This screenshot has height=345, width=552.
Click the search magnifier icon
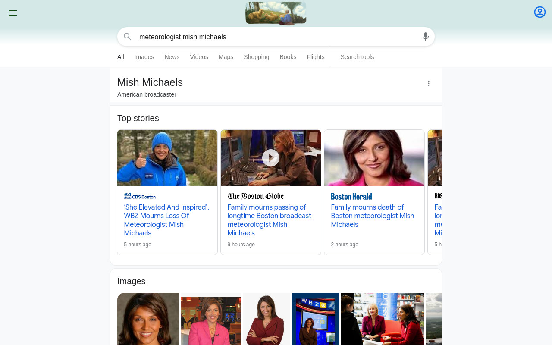click(127, 37)
